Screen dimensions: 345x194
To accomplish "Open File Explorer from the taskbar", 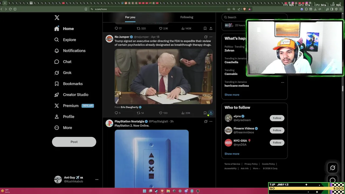I will 168,191.
